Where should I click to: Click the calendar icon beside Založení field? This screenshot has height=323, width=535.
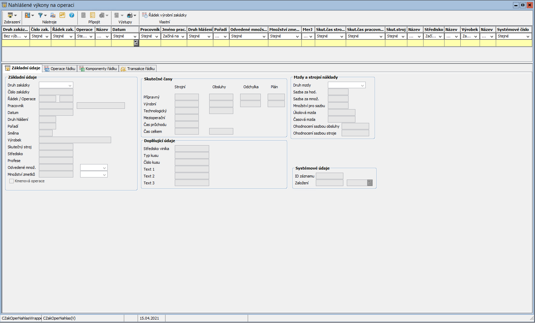click(x=370, y=183)
